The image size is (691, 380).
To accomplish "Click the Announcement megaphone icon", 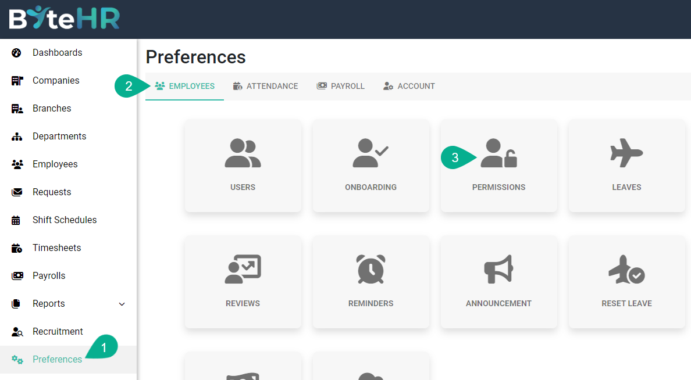I will [x=498, y=269].
